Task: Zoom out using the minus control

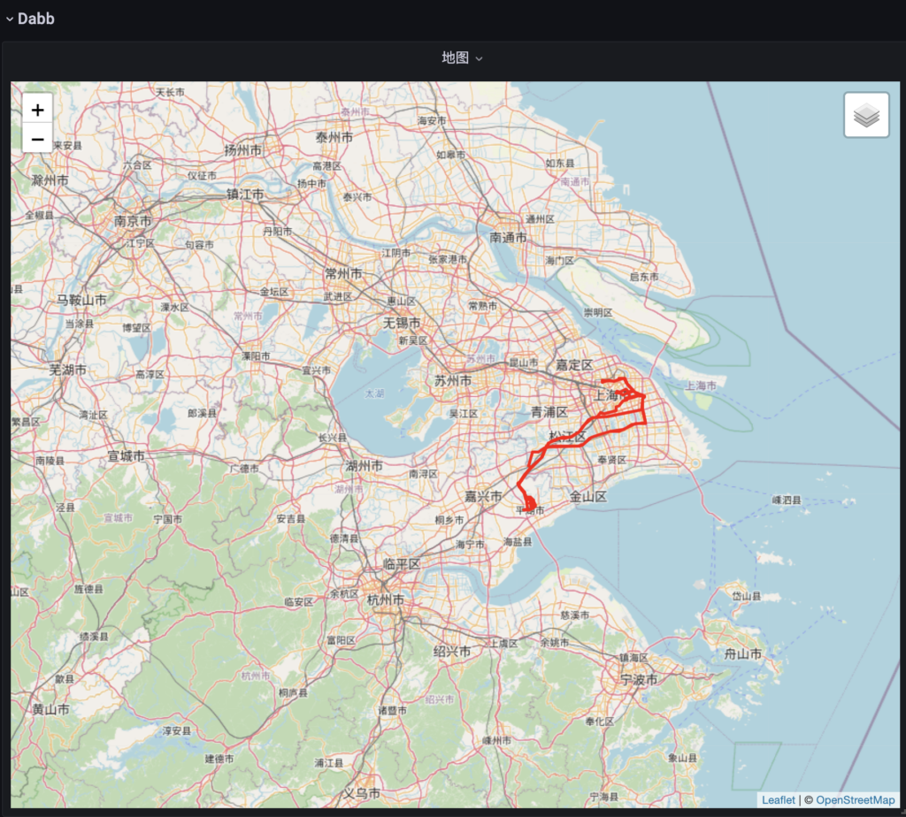Action: point(37,138)
